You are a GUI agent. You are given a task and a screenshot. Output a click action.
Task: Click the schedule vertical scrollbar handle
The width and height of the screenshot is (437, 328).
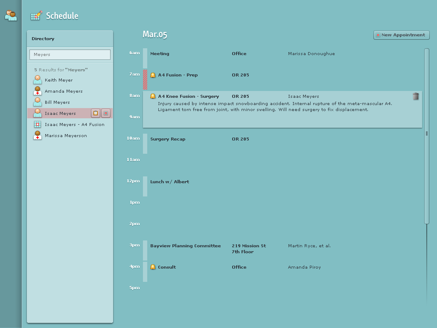coord(427,134)
